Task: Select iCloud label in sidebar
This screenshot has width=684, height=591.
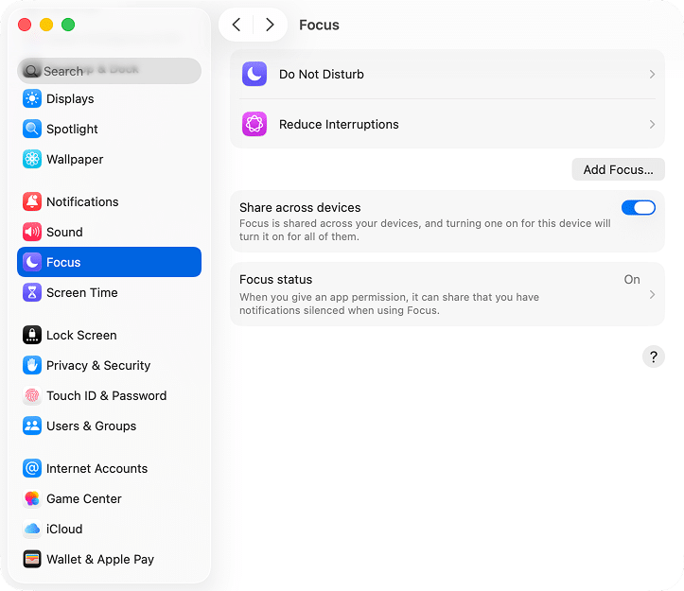Action: [x=64, y=529]
